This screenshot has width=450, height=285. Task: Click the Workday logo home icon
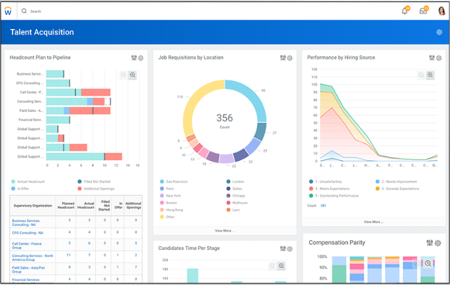coord(9,11)
